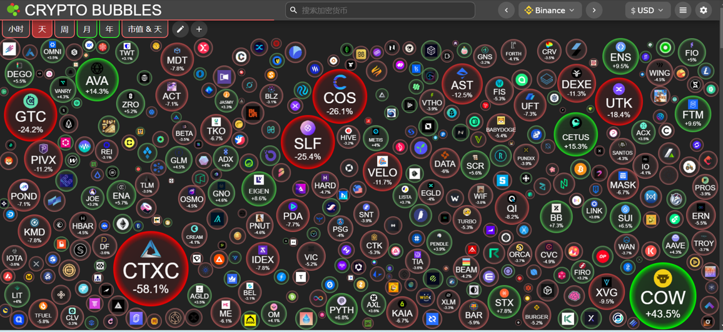Select the XVG -9.5% bubble

click(607, 292)
